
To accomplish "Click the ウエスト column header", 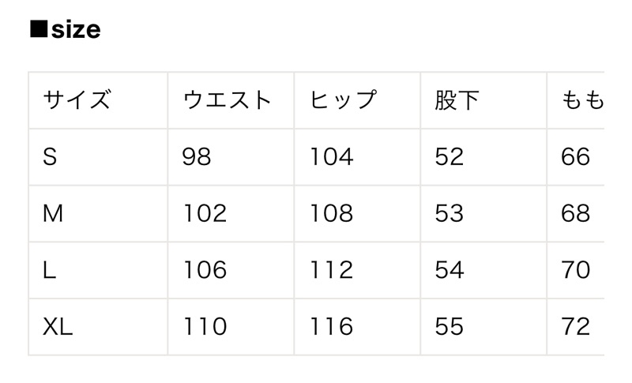I will [x=228, y=100].
